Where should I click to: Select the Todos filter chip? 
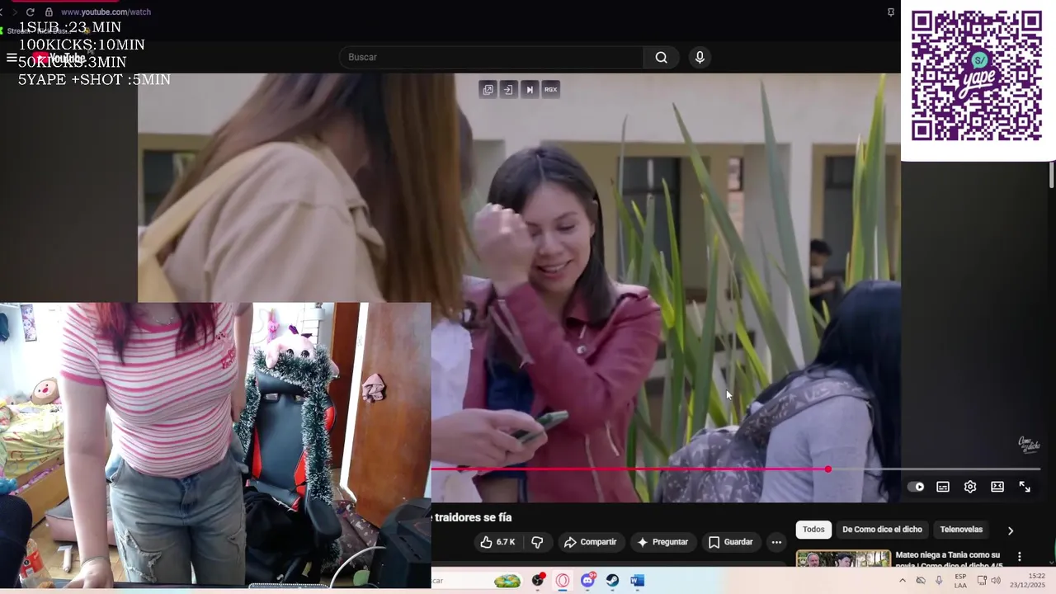813,530
